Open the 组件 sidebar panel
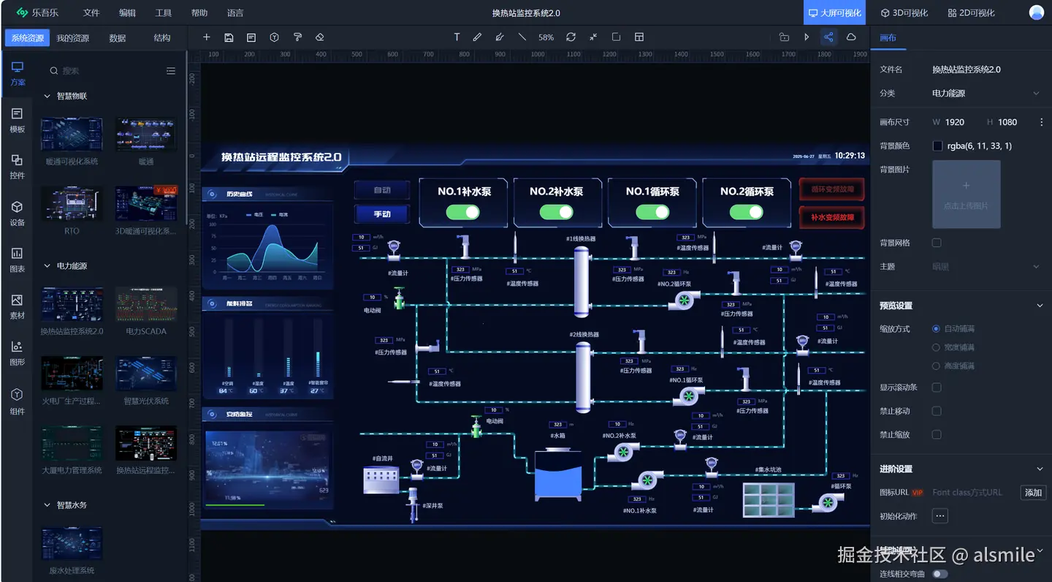This screenshot has width=1052, height=582. pos(18,401)
